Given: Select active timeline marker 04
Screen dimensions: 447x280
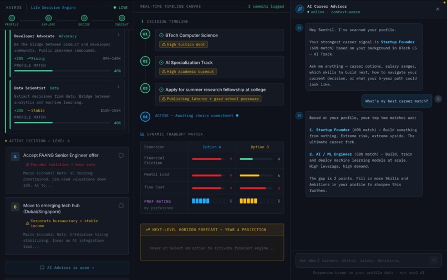Looking at the screenshot, I should [145, 117].
